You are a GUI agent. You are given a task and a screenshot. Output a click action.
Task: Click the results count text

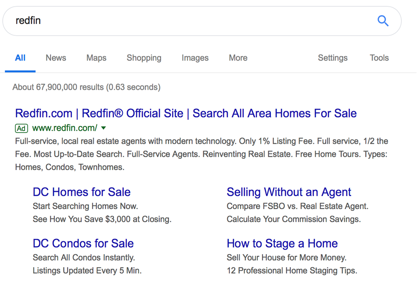(x=86, y=87)
